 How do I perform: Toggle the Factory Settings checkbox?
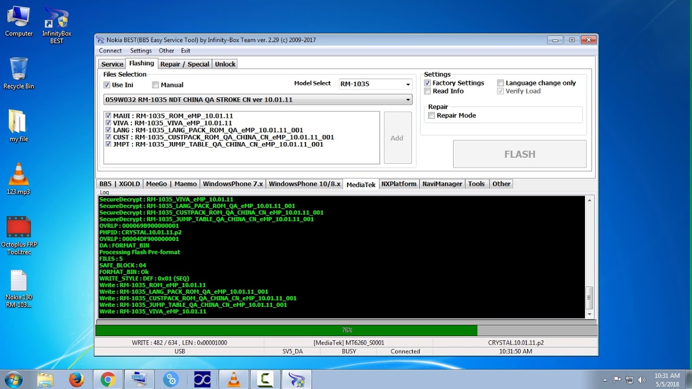(427, 83)
